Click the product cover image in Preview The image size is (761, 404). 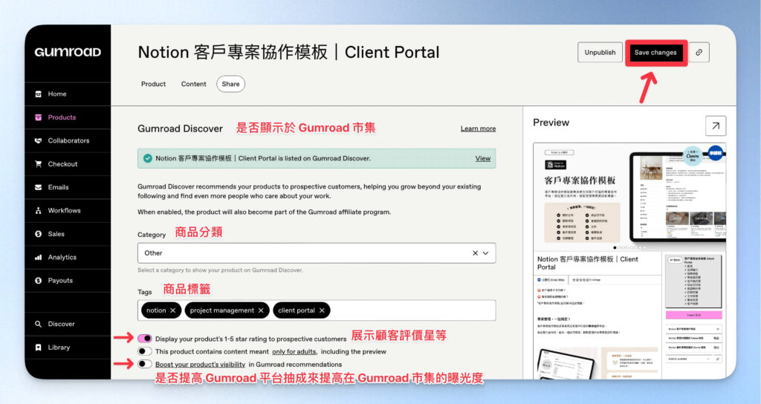point(629,195)
